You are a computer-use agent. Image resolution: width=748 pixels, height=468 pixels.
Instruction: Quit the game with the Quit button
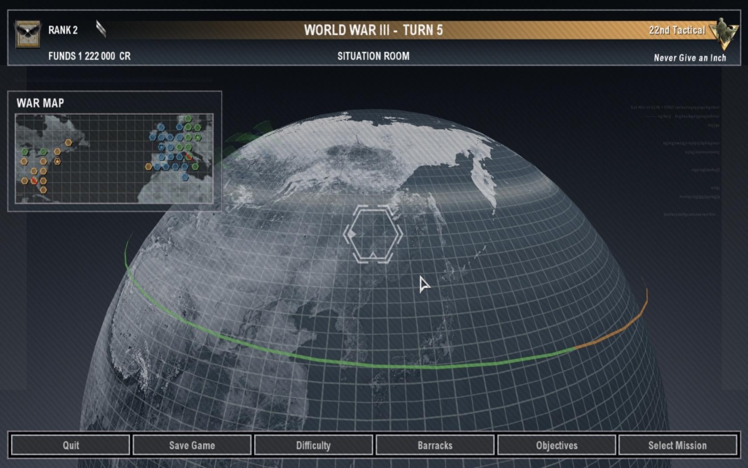coord(71,445)
